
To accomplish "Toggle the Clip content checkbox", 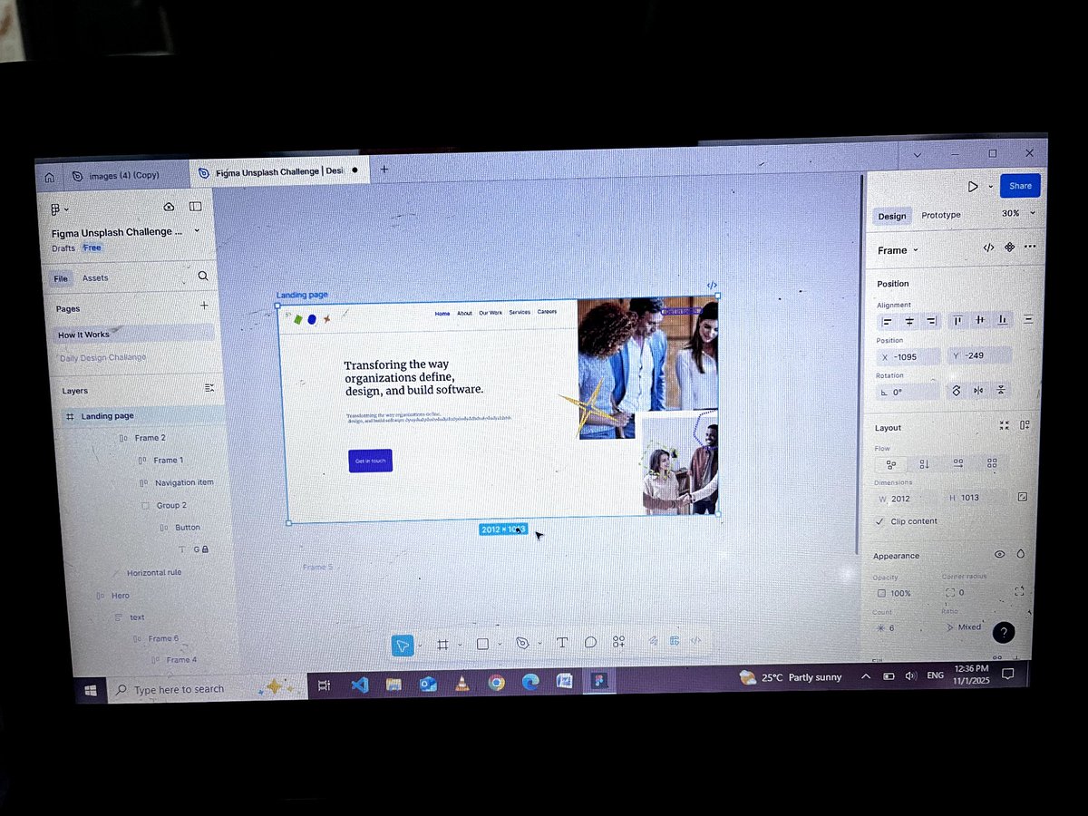I will [x=879, y=521].
